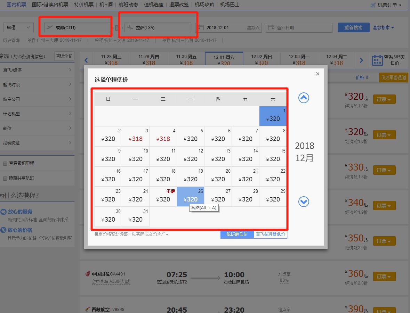Click the right arrow of date strip
This screenshot has height=313, width=410.
pos(361,60)
